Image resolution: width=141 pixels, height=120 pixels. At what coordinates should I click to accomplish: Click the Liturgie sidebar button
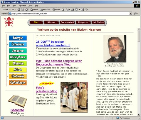coord(18,38)
